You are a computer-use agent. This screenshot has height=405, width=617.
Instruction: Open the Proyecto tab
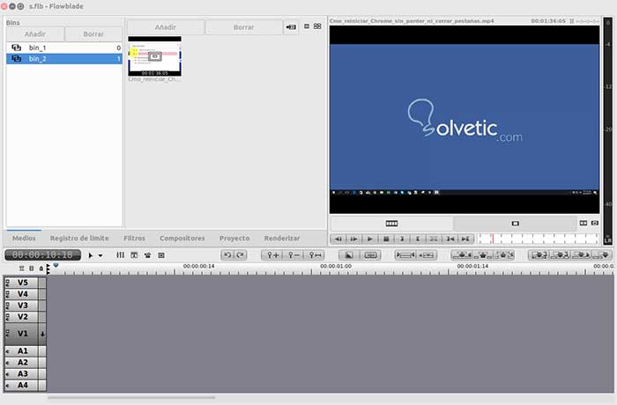click(234, 238)
